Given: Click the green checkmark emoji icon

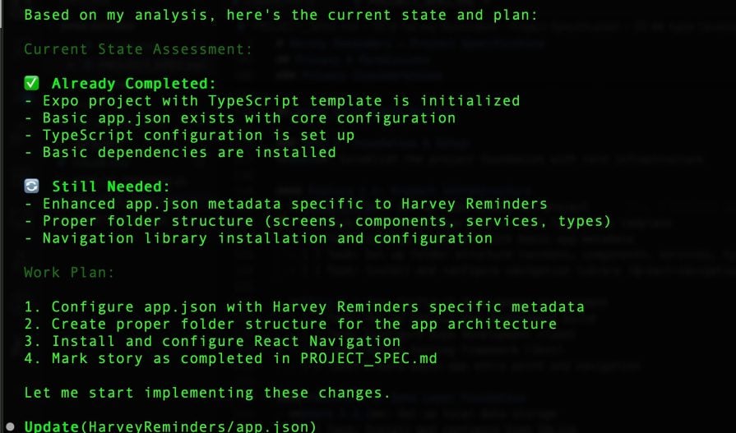Looking at the screenshot, I should [32, 83].
